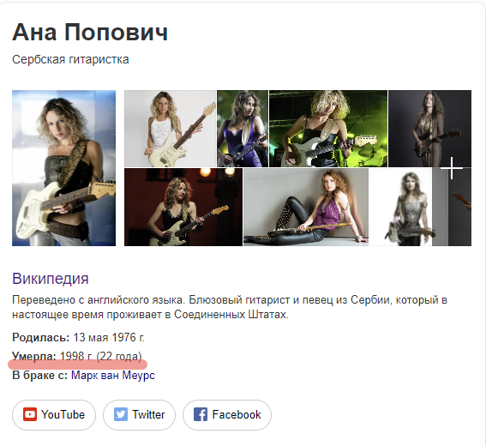Image resolution: width=486 pixels, height=446 pixels.
Task: Click the white plus icon over photos
Action: click(452, 168)
